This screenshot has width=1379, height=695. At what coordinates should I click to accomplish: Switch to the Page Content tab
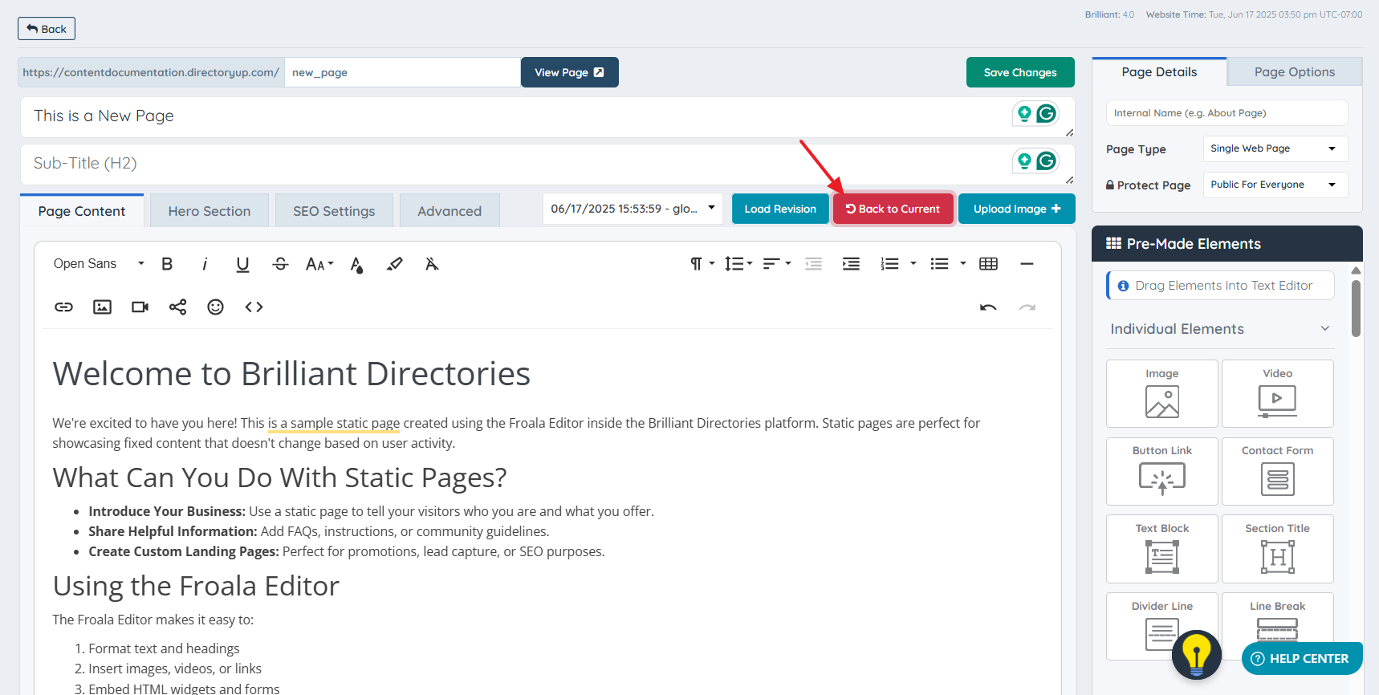[x=82, y=211]
